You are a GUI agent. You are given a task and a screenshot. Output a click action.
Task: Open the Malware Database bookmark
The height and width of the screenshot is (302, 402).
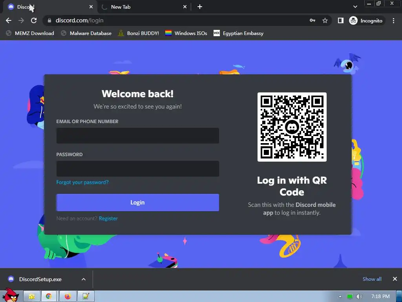pyautogui.click(x=86, y=33)
